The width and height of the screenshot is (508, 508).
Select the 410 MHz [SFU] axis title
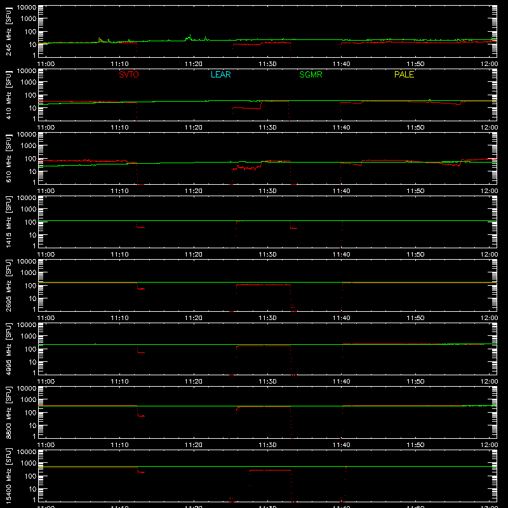coord(9,95)
